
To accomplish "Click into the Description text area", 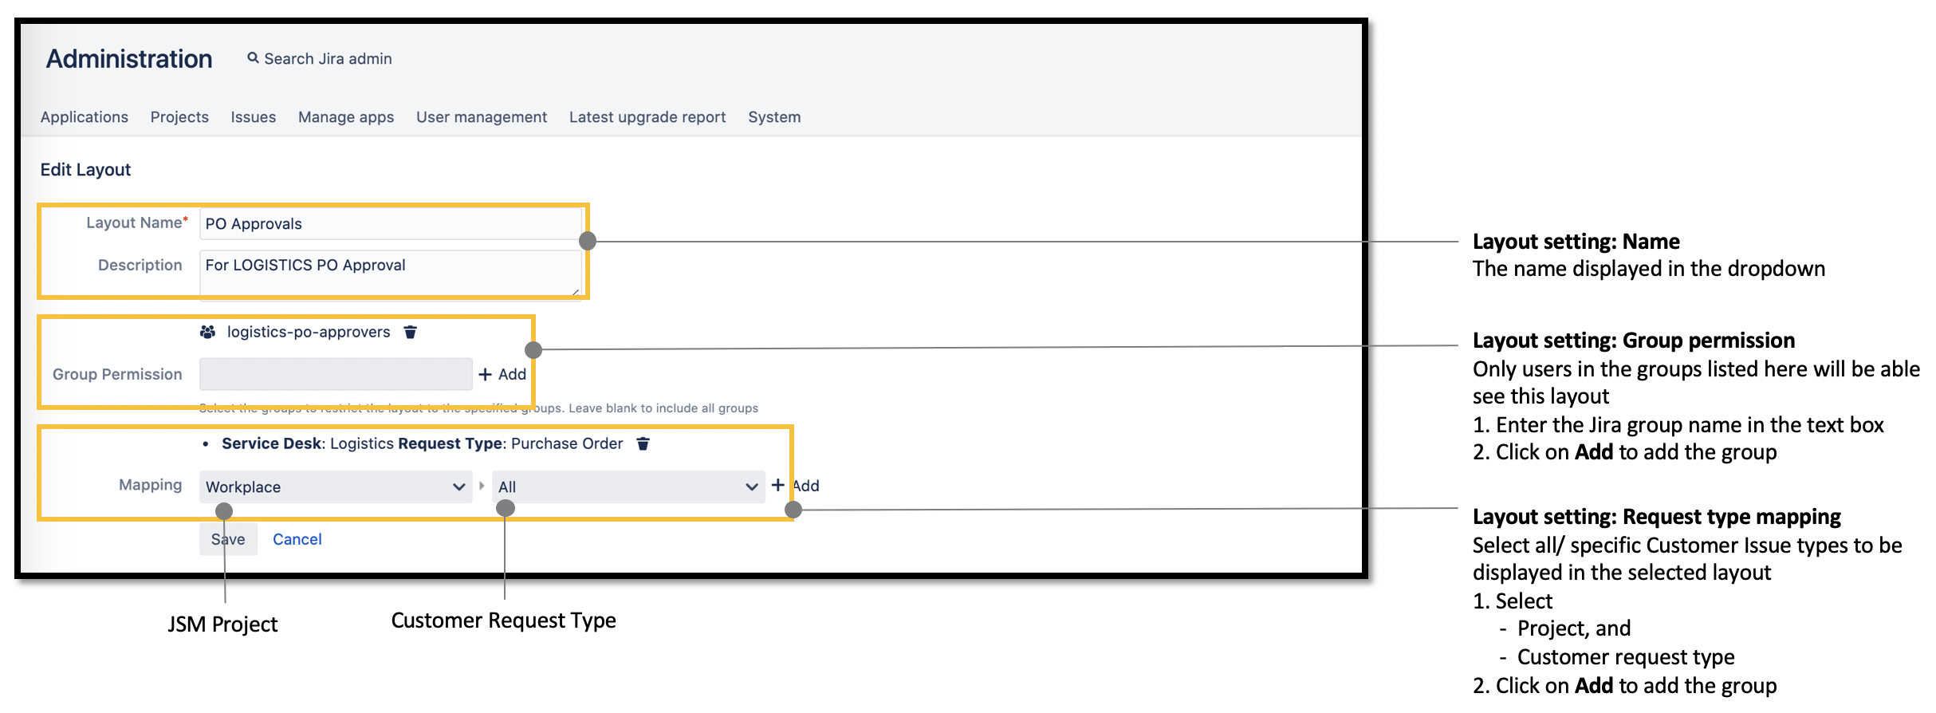I will click(390, 274).
